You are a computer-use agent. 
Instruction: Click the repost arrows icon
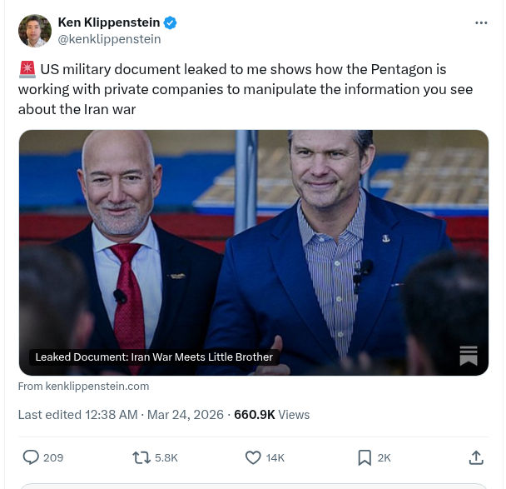141,457
